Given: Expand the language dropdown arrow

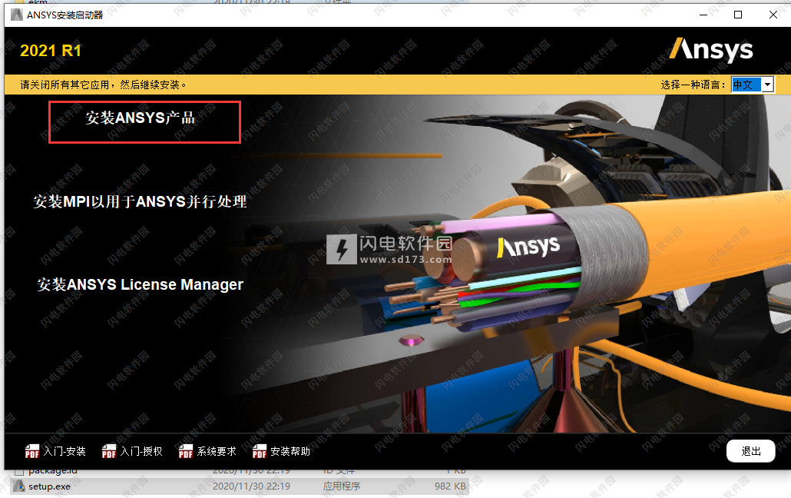Looking at the screenshot, I should coord(767,85).
